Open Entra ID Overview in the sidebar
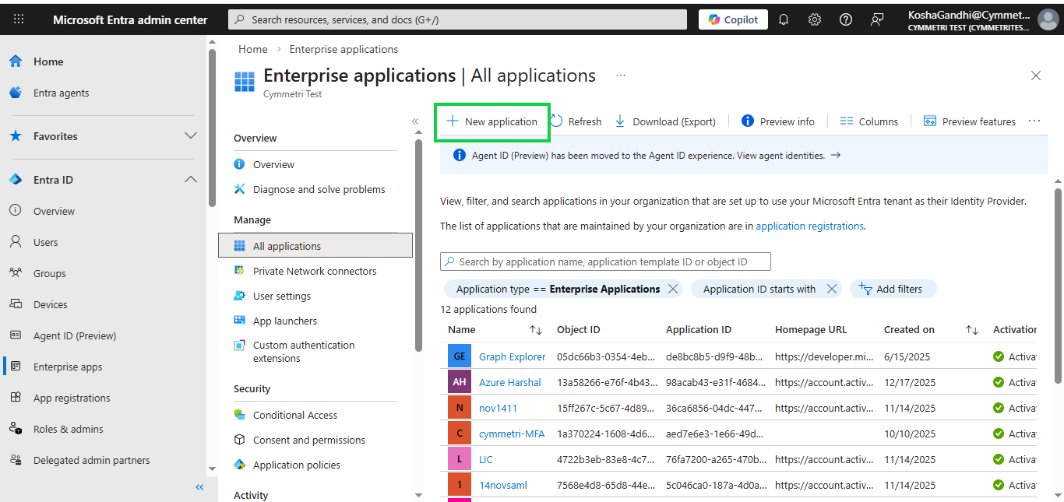 point(54,211)
